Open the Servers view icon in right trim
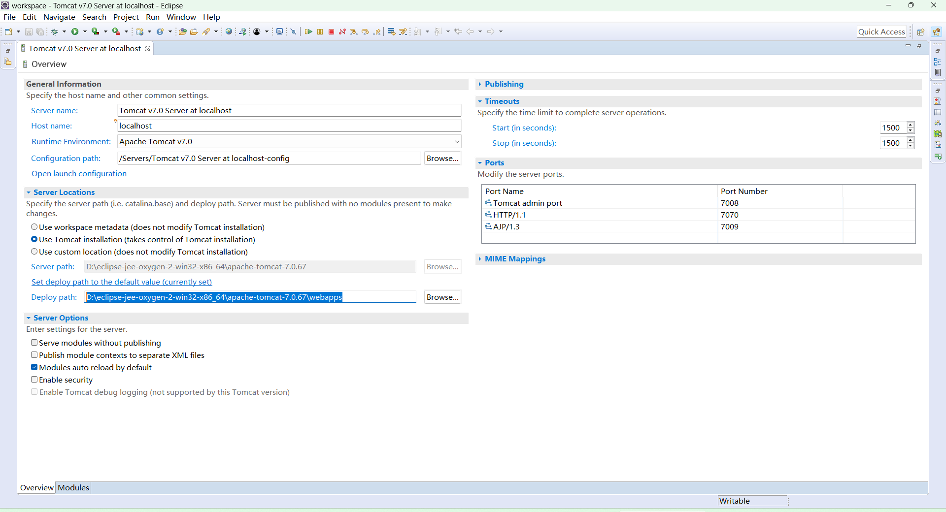Image resolution: width=946 pixels, height=512 pixels. 938,123
